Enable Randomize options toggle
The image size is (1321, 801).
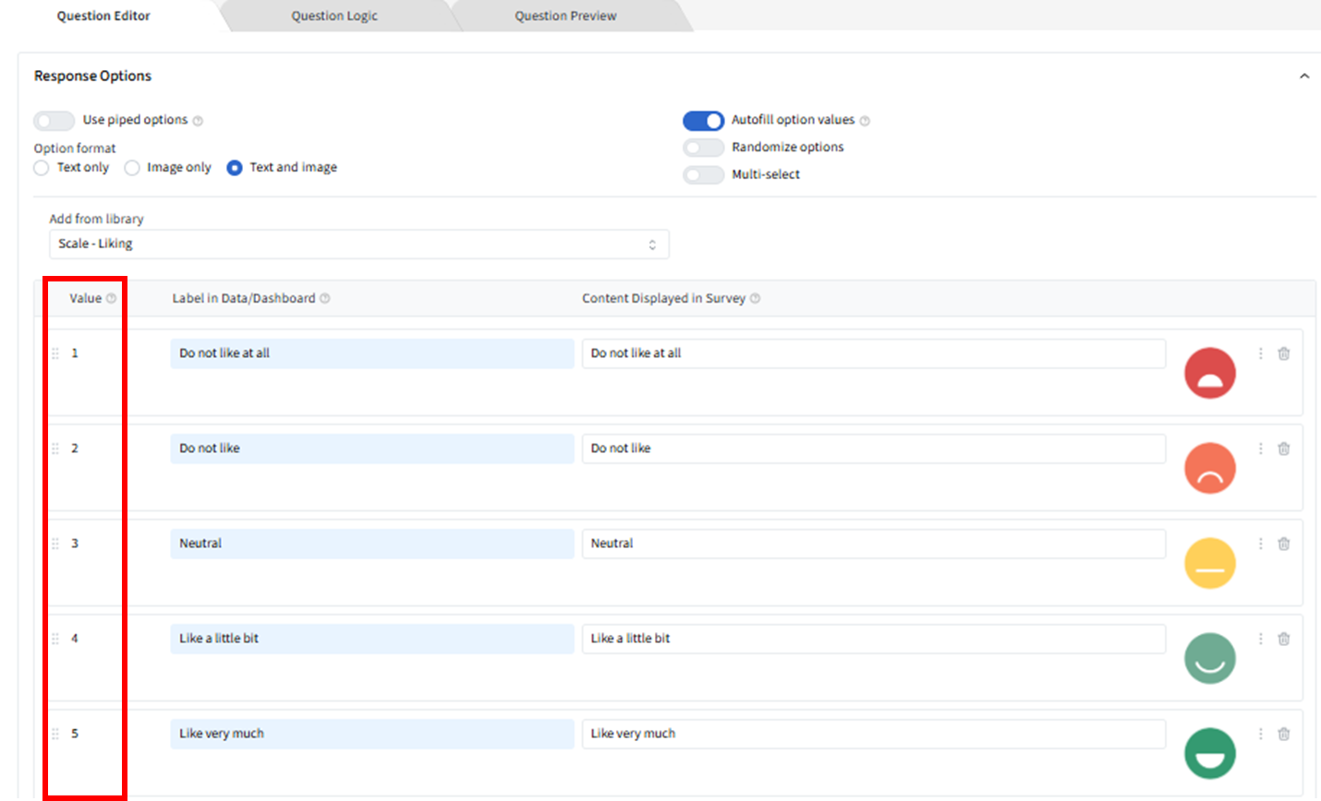tap(703, 148)
